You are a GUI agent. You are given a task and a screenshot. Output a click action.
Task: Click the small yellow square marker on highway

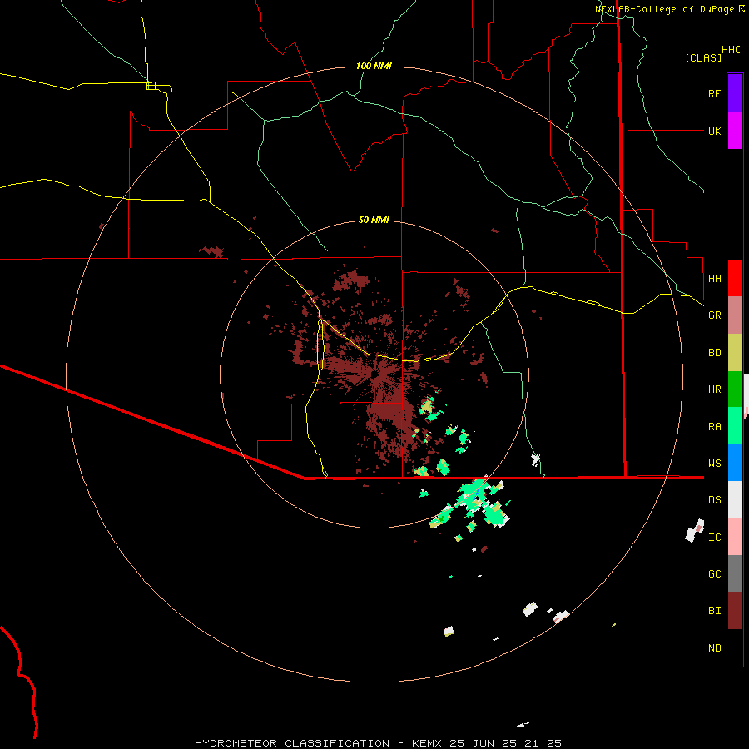pos(151,86)
